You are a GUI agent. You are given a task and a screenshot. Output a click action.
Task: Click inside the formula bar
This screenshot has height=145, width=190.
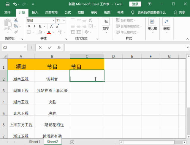(125, 47)
